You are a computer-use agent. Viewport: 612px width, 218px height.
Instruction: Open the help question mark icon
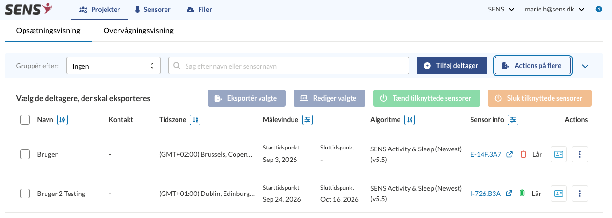pos(599,9)
